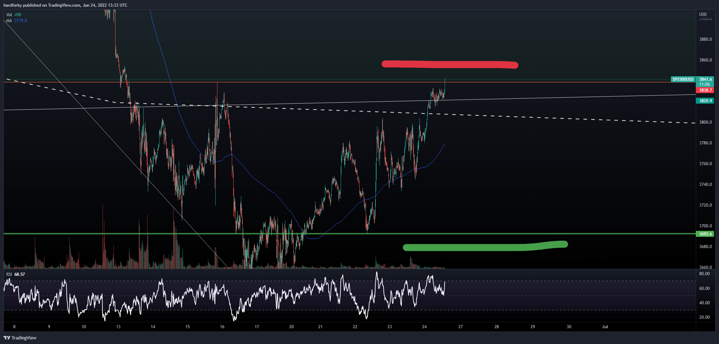The width and height of the screenshot is (719, 344).
Task: Click the RSI 68.57 indicator label
Action: (15, 274)
